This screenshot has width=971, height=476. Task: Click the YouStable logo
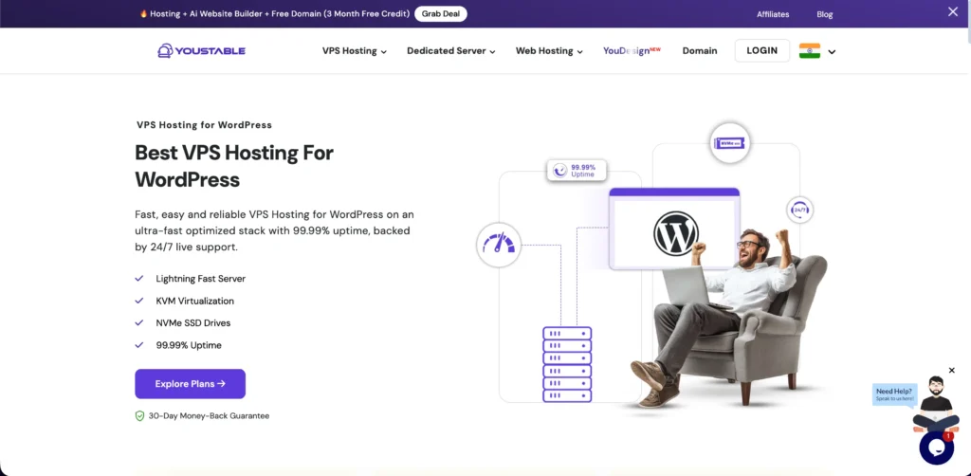pos(201,51)
